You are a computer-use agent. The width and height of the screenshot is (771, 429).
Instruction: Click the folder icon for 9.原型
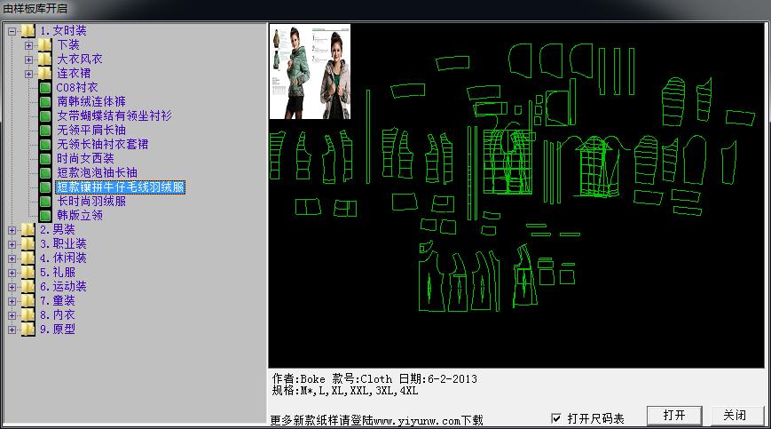click(28, 330)
